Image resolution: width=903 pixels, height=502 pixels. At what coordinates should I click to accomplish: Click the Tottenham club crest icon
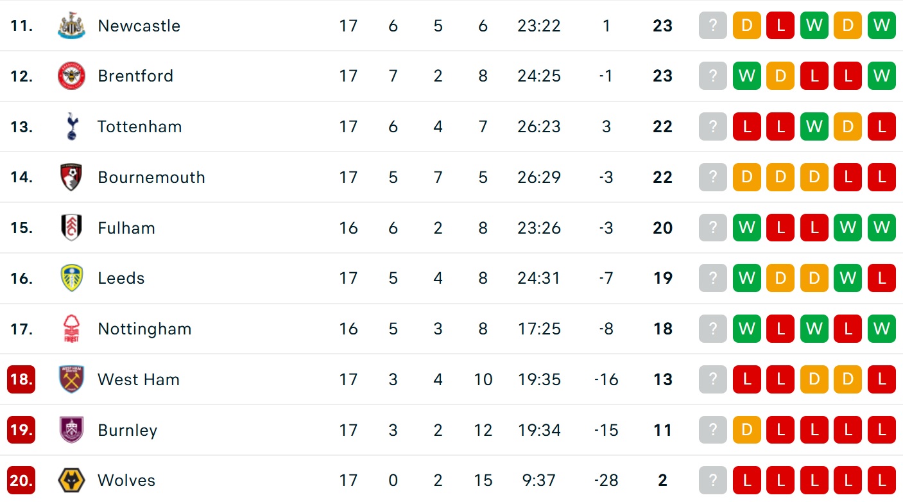(x=71, y=127)
